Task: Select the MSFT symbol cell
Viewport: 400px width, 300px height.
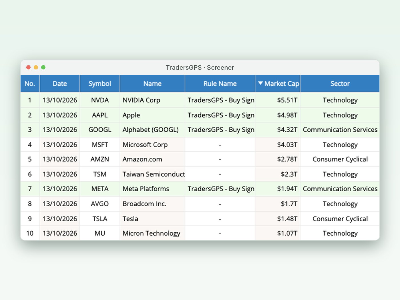Action: 100,145
